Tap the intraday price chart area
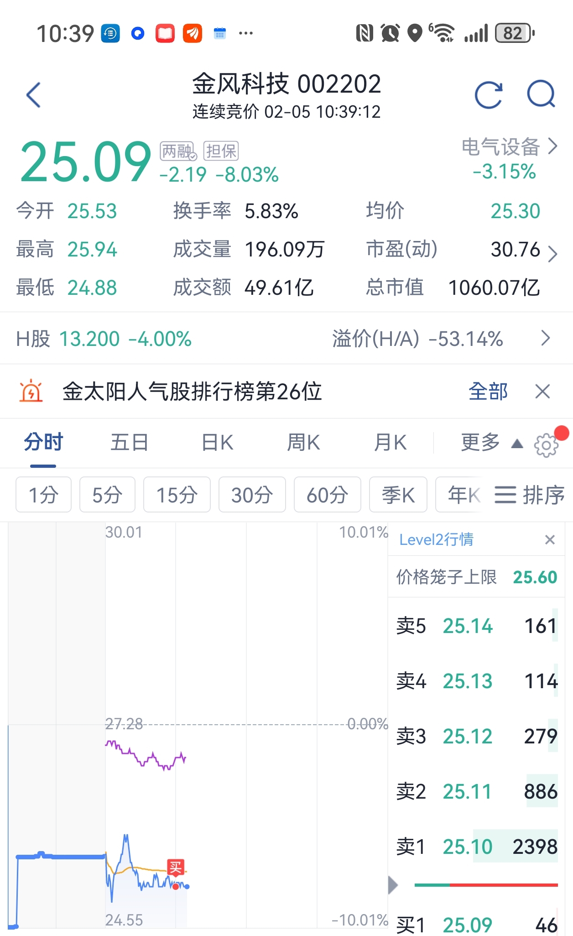The image size is (573, 936). click(198, 726)
